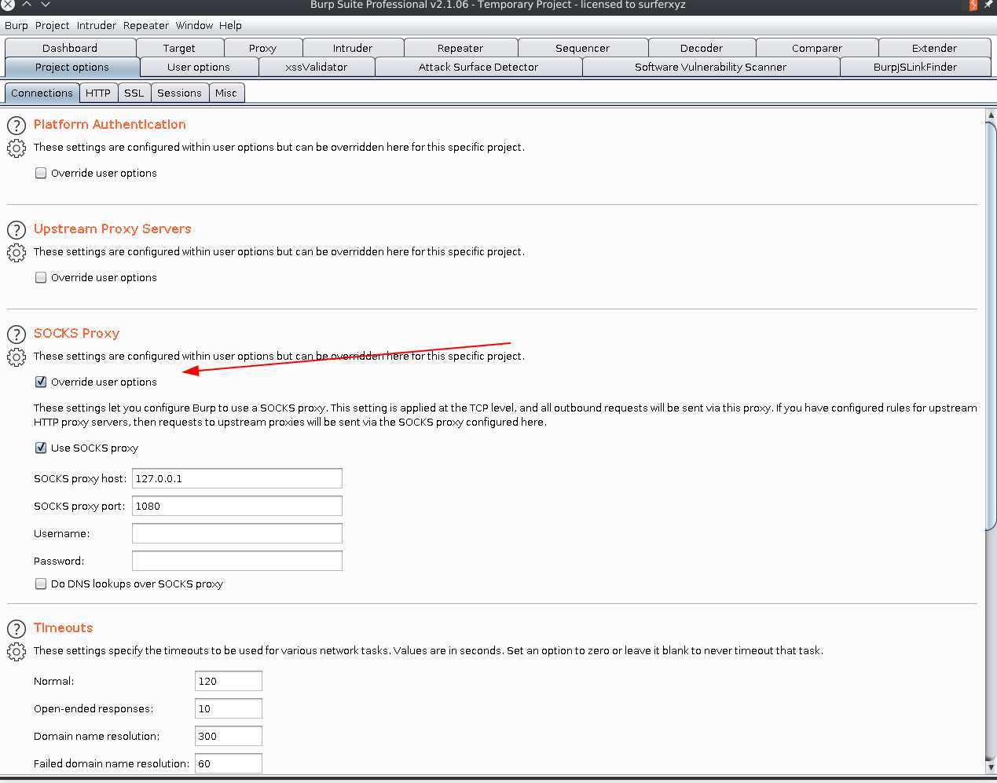Enable Override user options for Upstream Proxy Servers

click(x=41, y=277)
